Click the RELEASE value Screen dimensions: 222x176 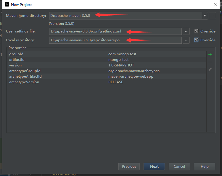116,82
